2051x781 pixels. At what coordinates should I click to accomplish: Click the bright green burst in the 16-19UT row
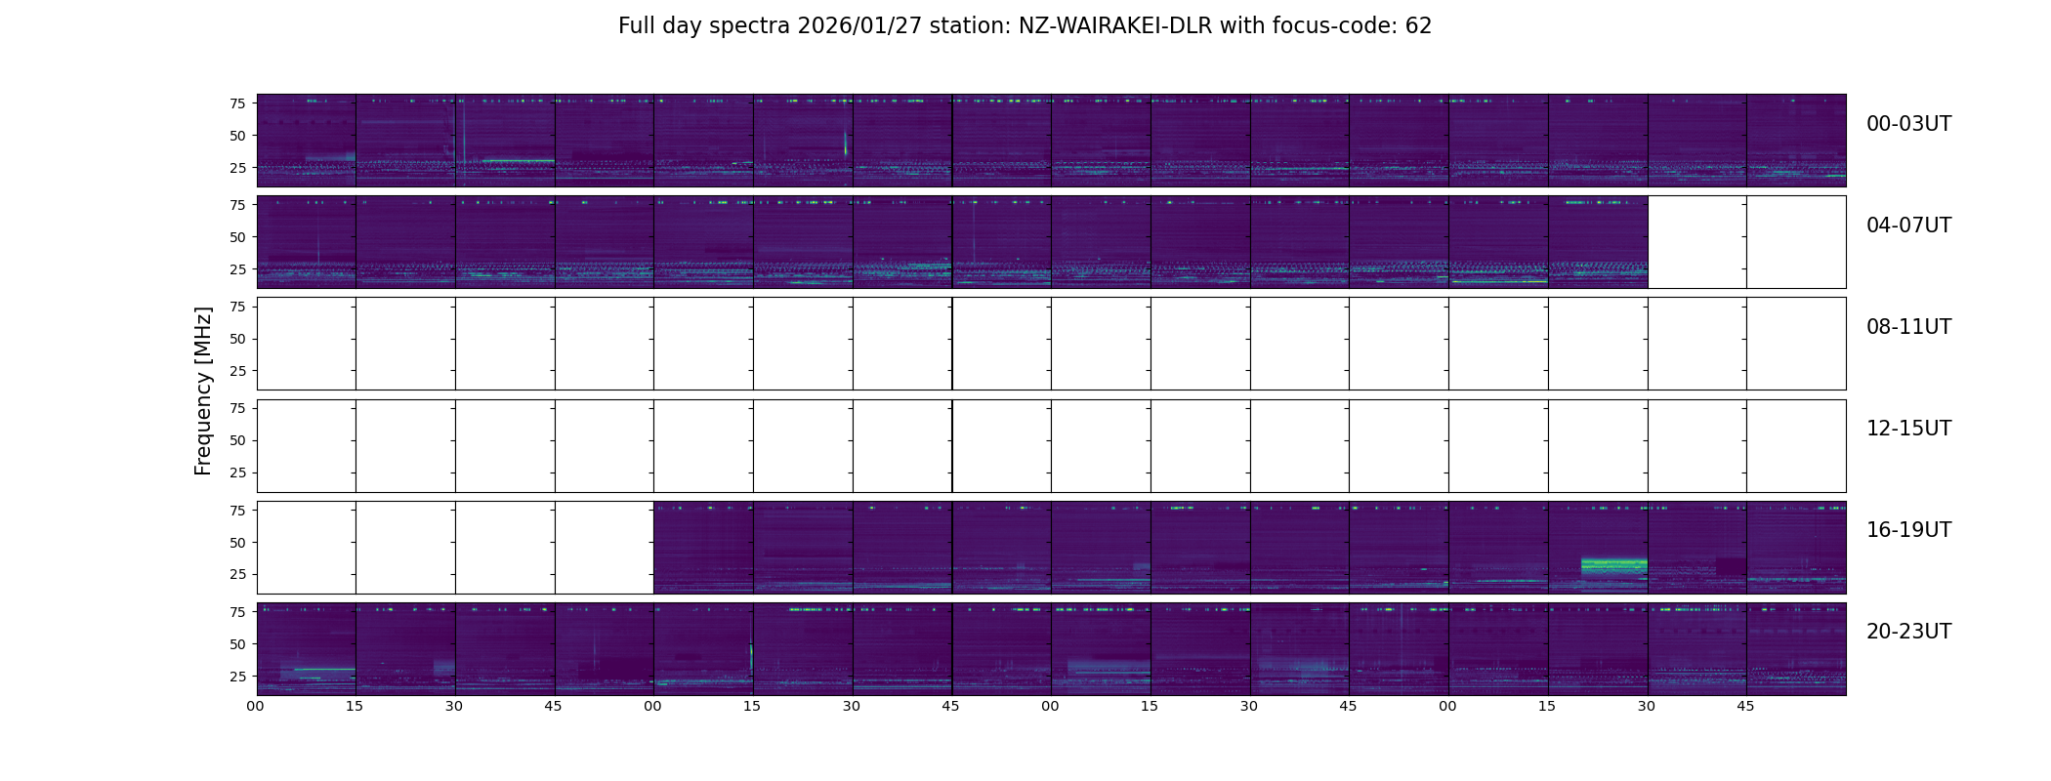click(1613, 565)
